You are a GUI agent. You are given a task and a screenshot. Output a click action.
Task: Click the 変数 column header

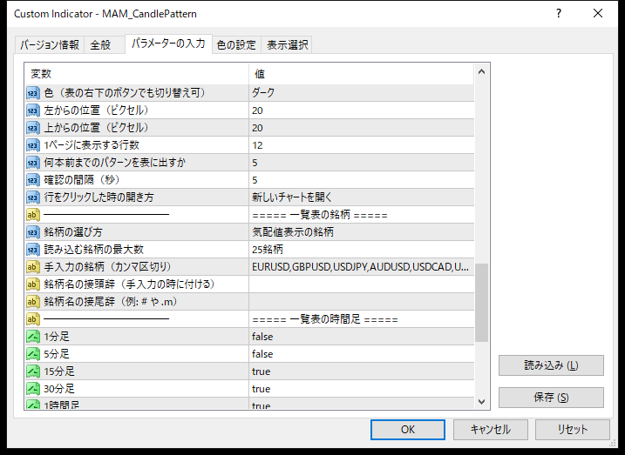[x=137, y=74]
